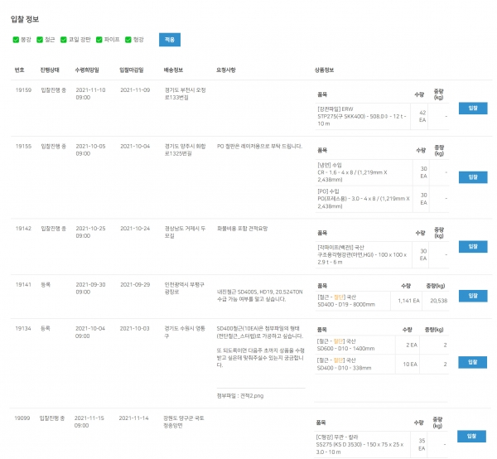The width and height of the screenshot is (497, 459).
Task: Click delivery address 강원도 양구군
Action: coord(184,422)
